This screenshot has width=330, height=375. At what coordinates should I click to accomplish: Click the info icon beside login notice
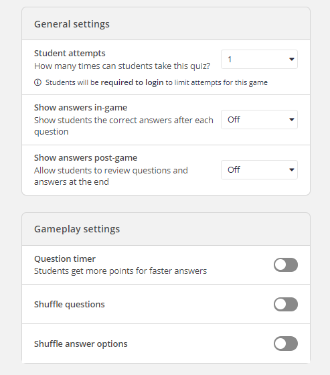click(x=37, y=82)
